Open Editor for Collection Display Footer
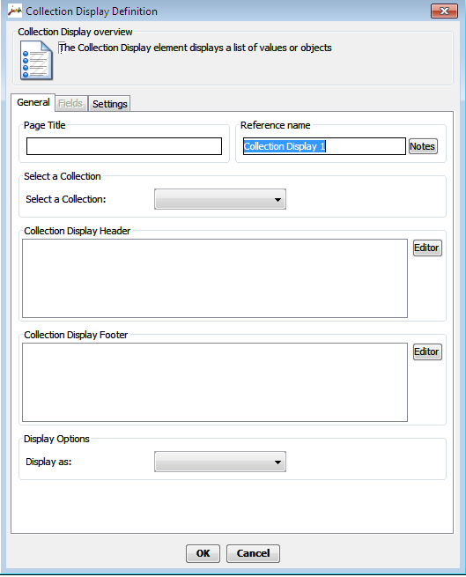 coord(427,351)
